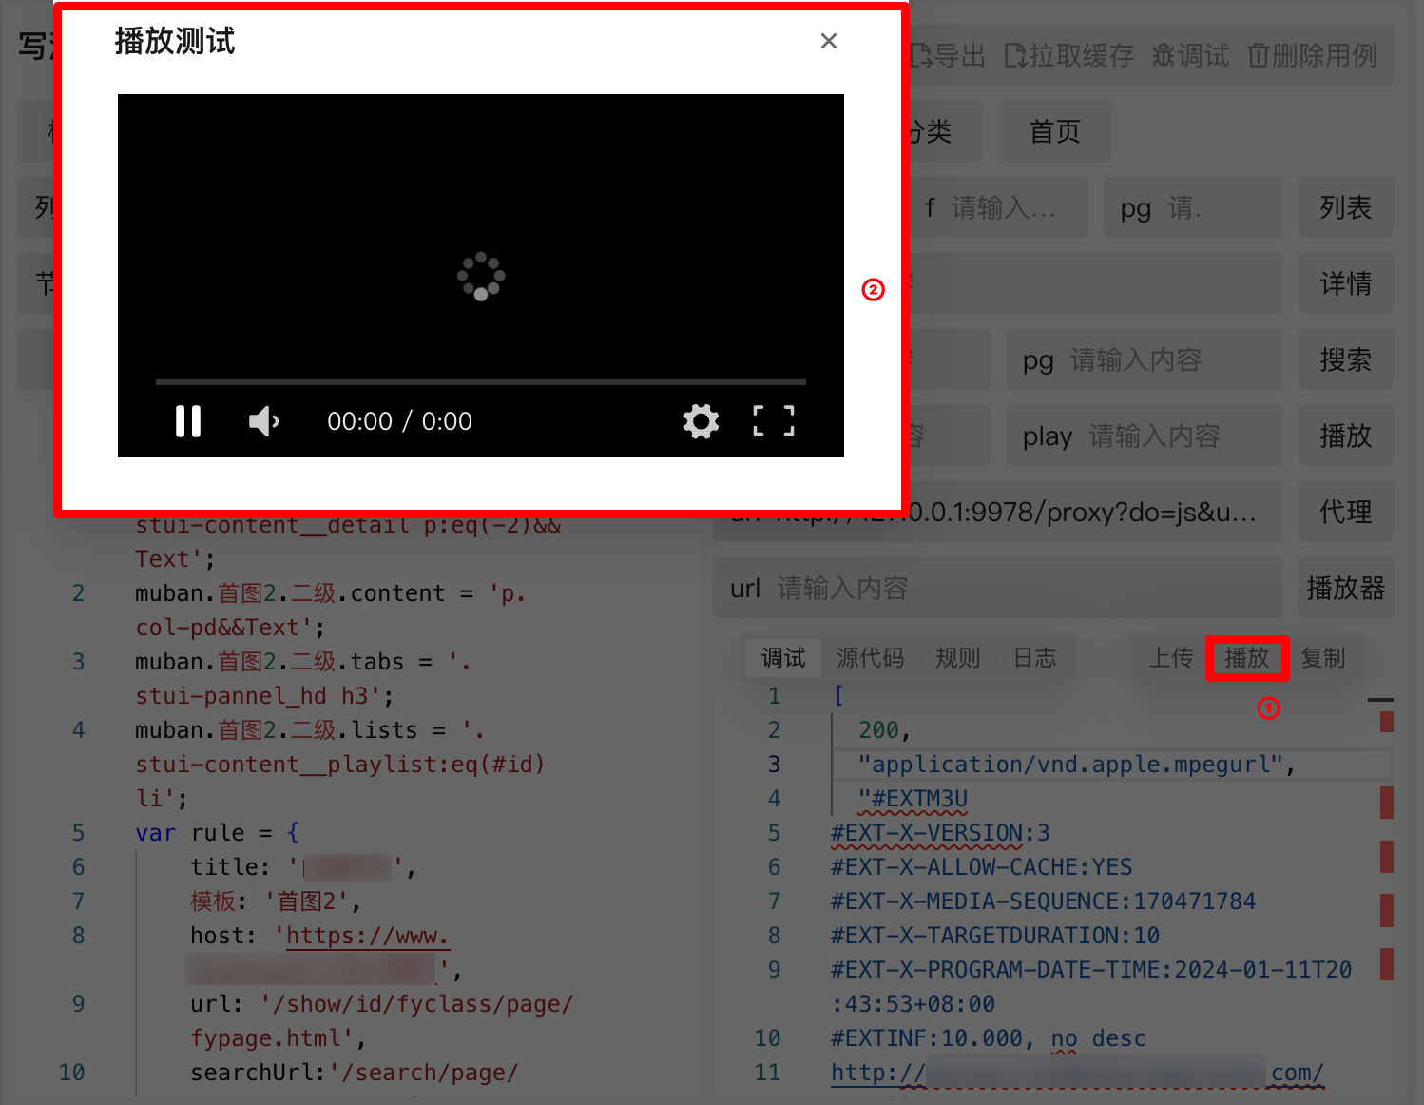Click the 列表 button
Viewport: 1424px width, 1105px height.
coord(1346,207)
